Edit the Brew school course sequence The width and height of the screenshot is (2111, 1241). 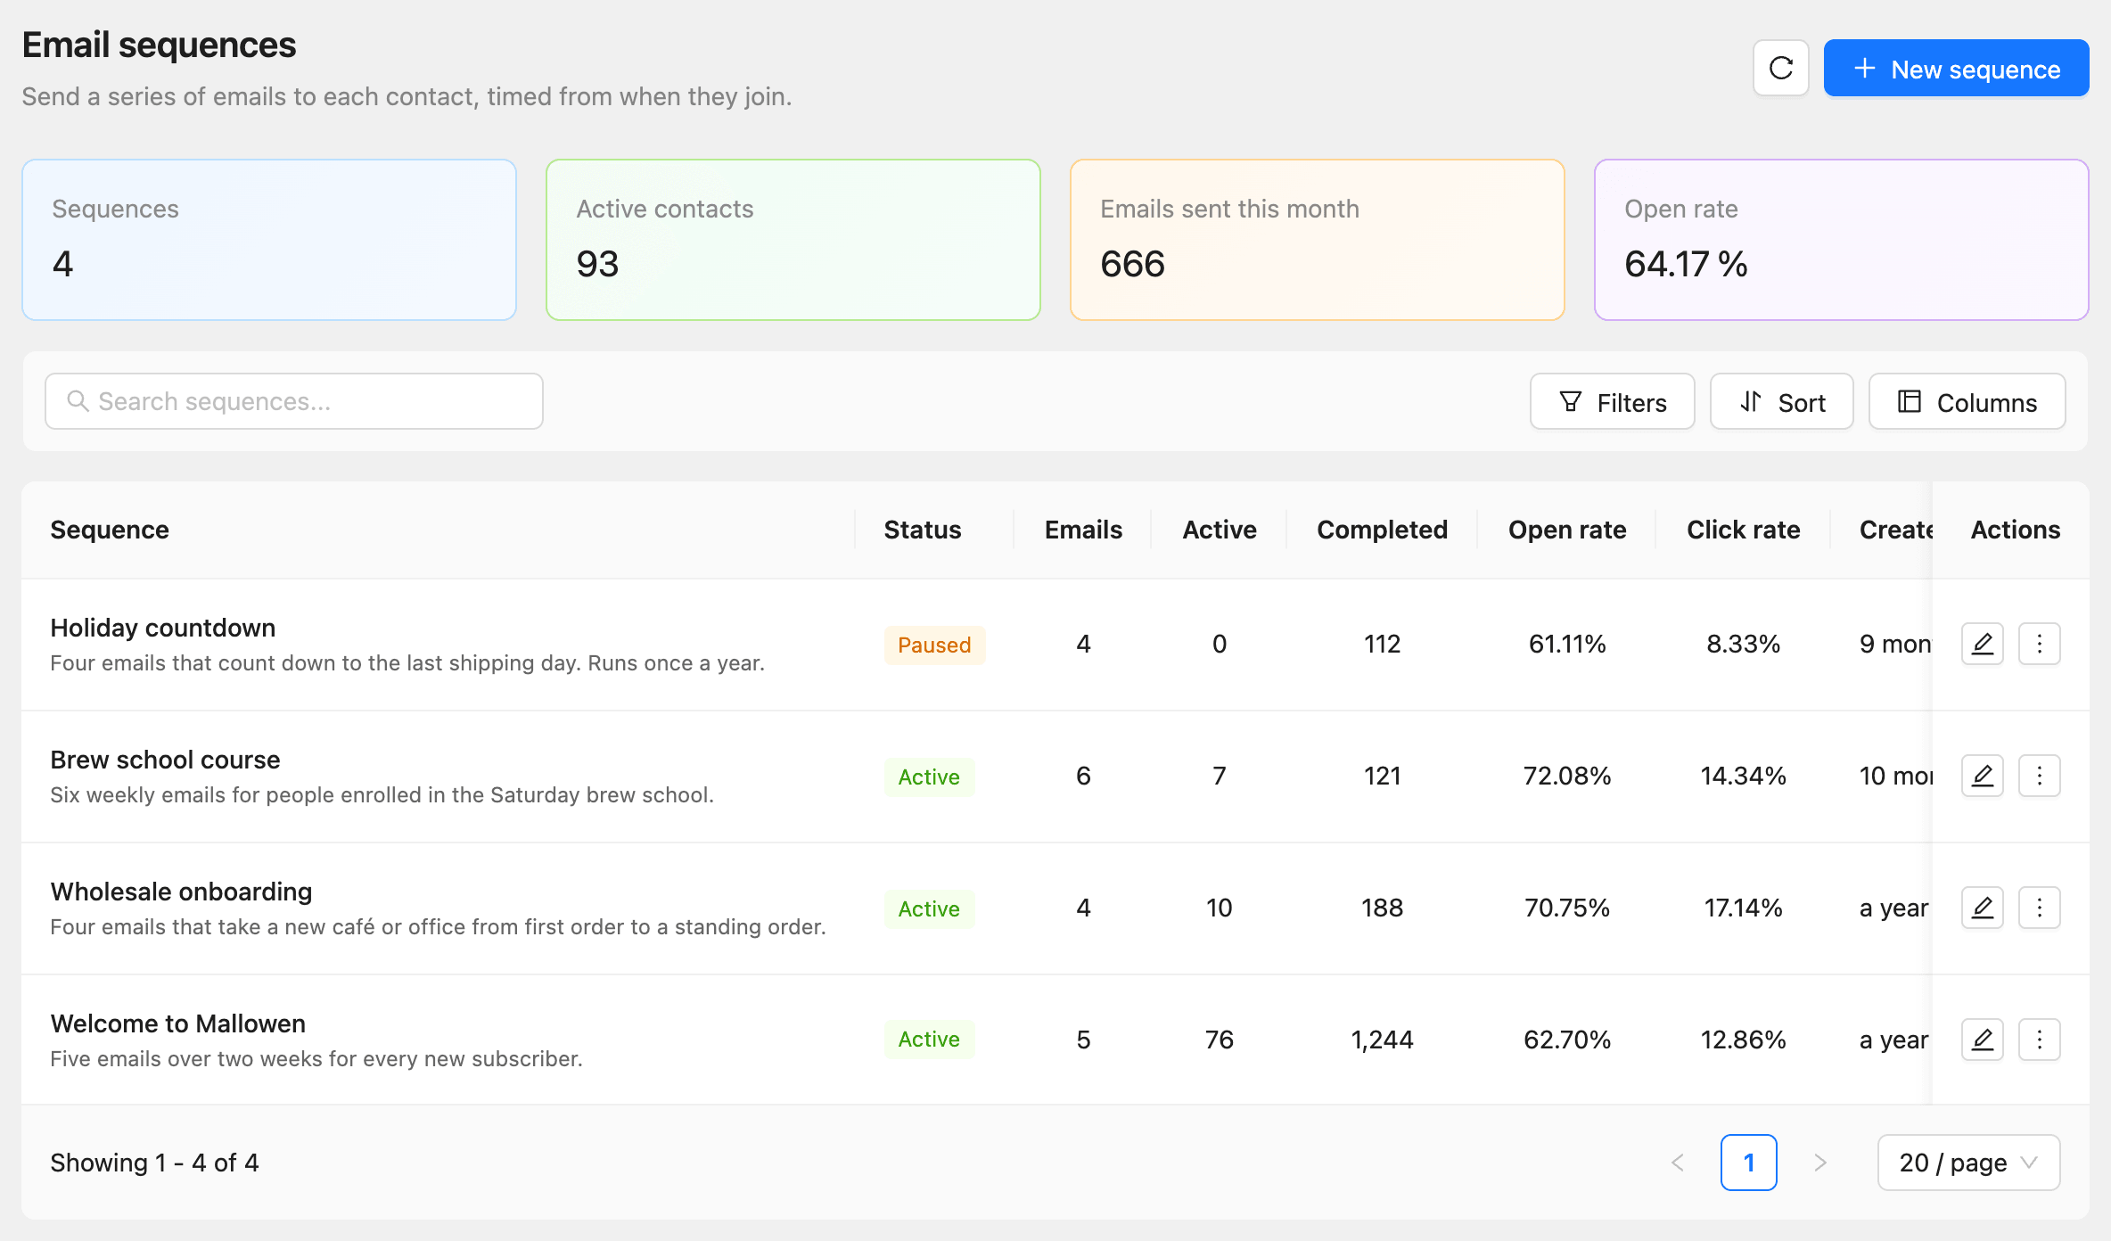(1982, 776)
